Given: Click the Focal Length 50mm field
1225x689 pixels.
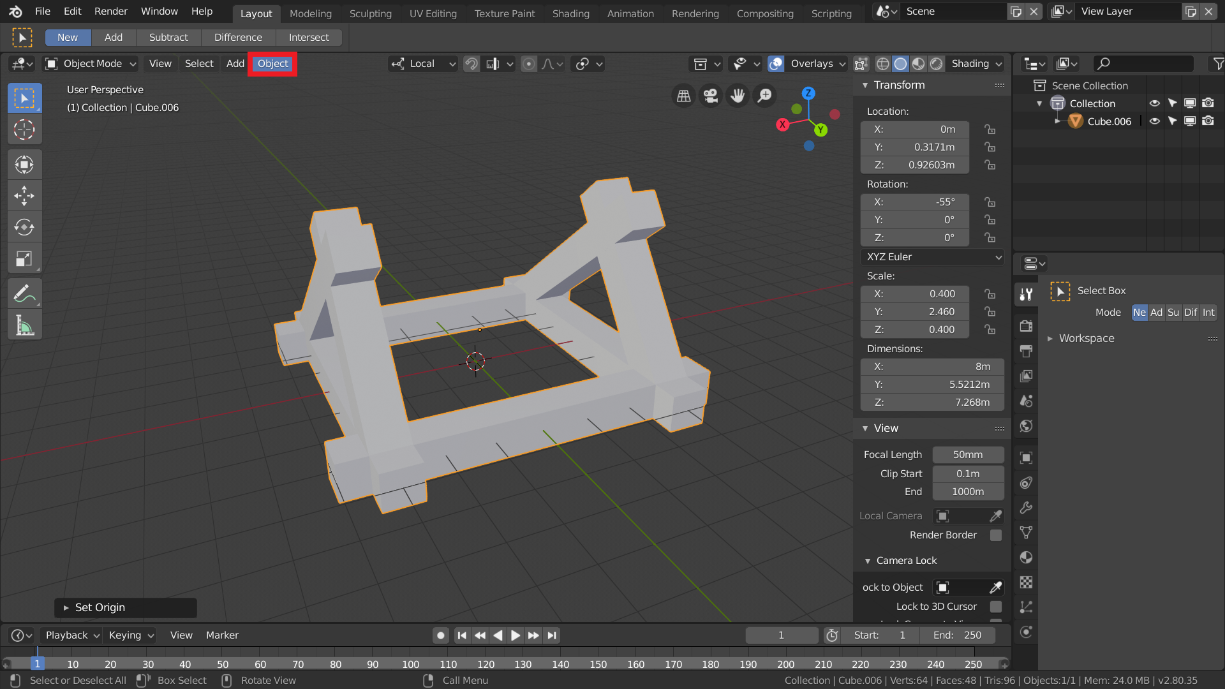Looking at the screenshot, I should (968, 455).
